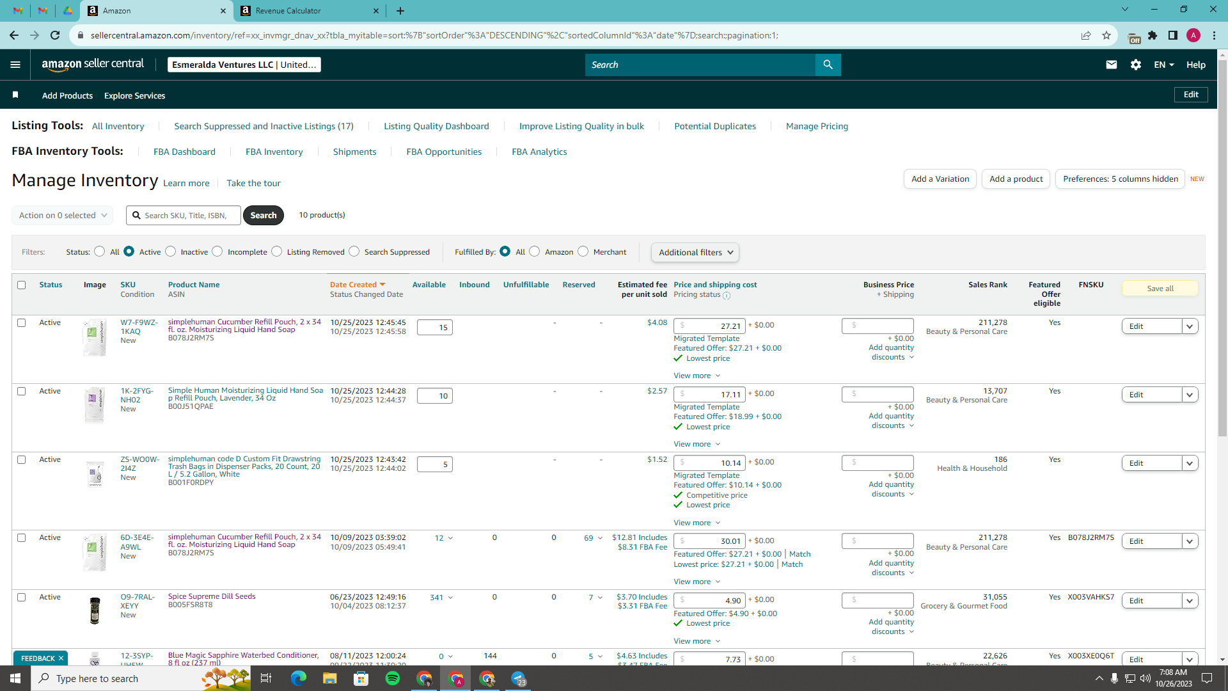Open Microsoft Store from the taskbar

[x=361, y=678]
